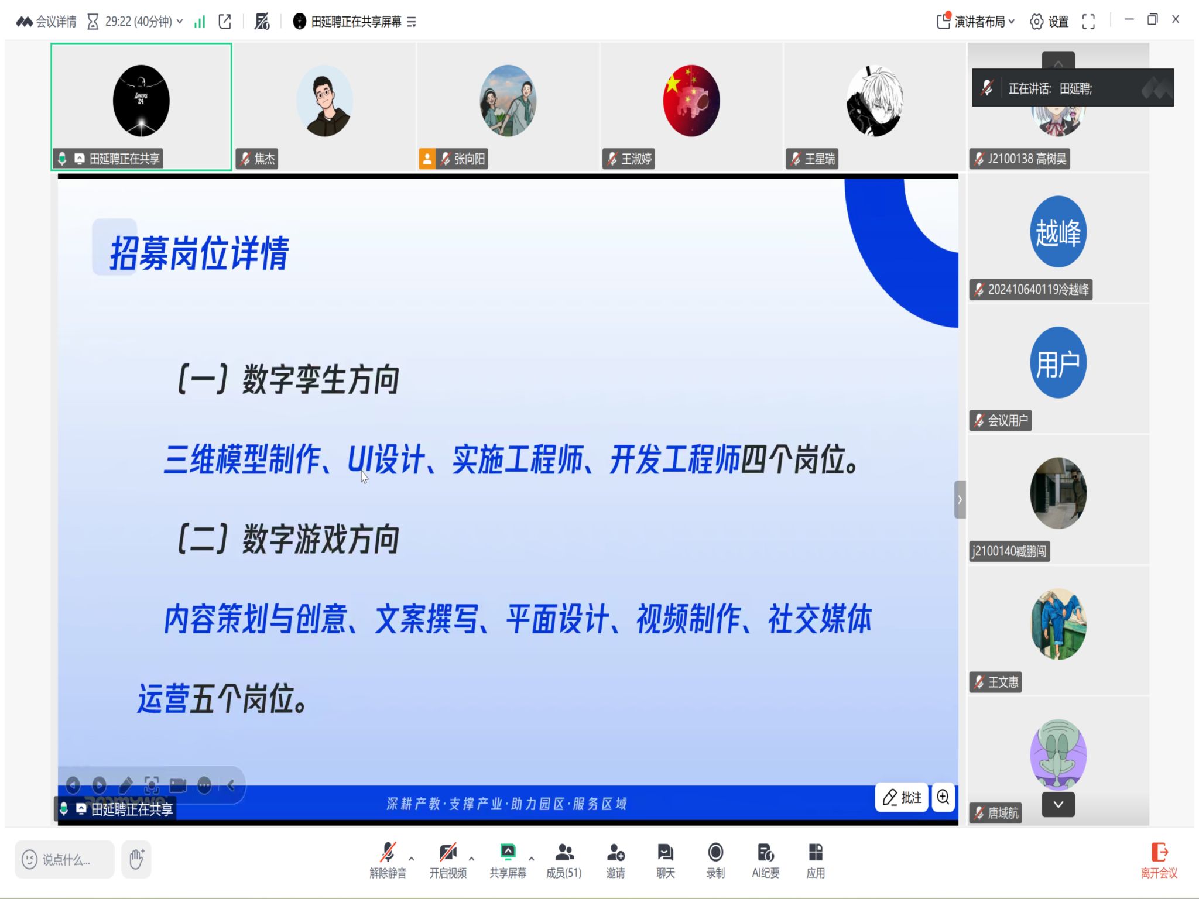
Task: Click the 批注 annotate button
Action: coord(902,797)
